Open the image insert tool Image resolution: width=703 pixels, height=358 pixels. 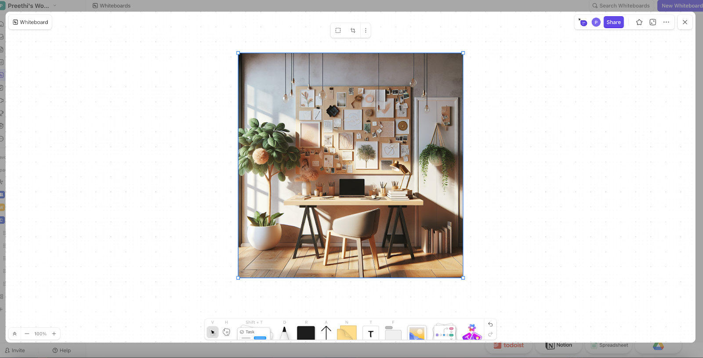point(417,333)
